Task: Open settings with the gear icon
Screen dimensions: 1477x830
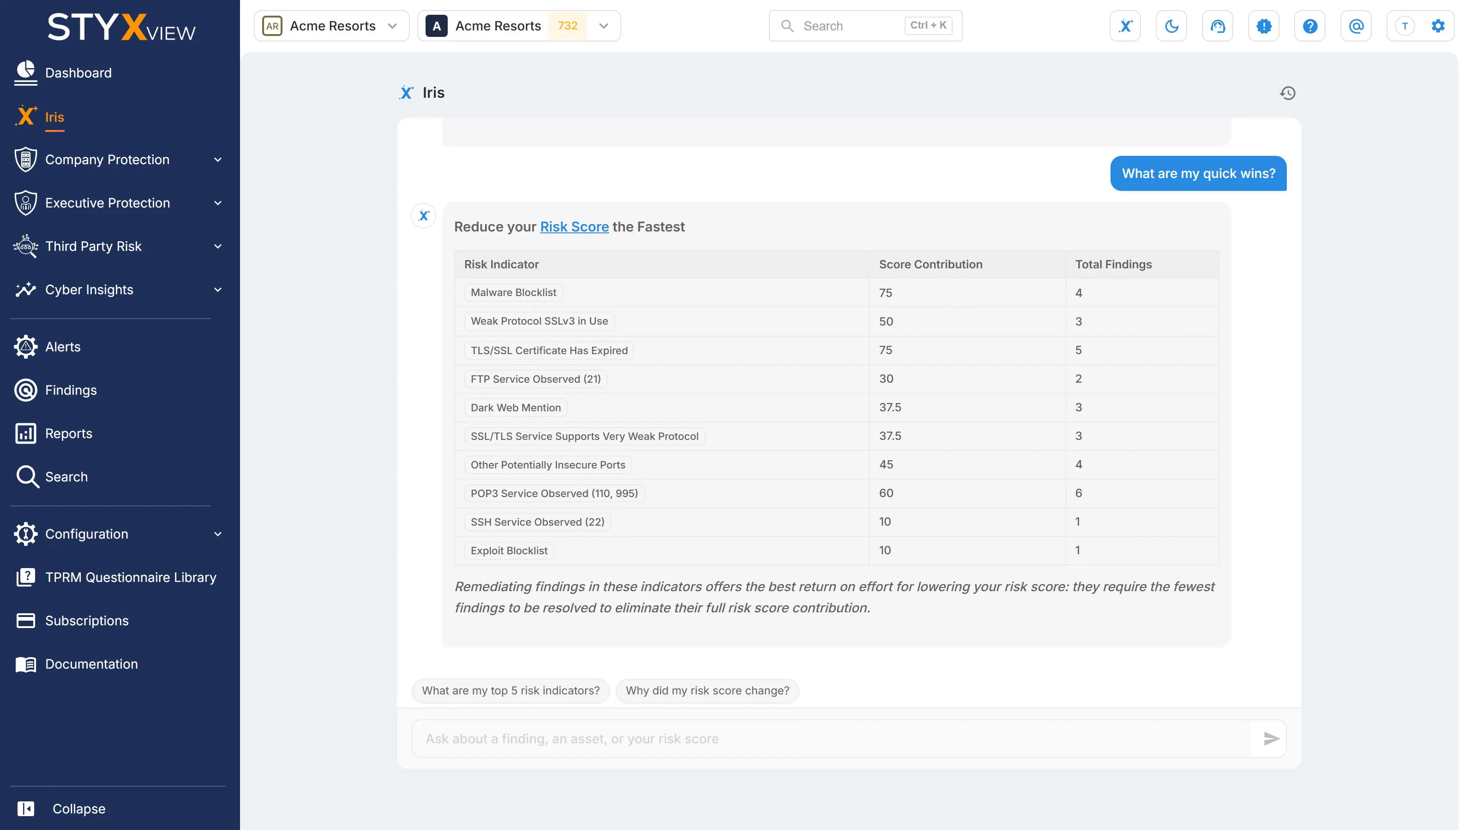Action: [1437, 26]
